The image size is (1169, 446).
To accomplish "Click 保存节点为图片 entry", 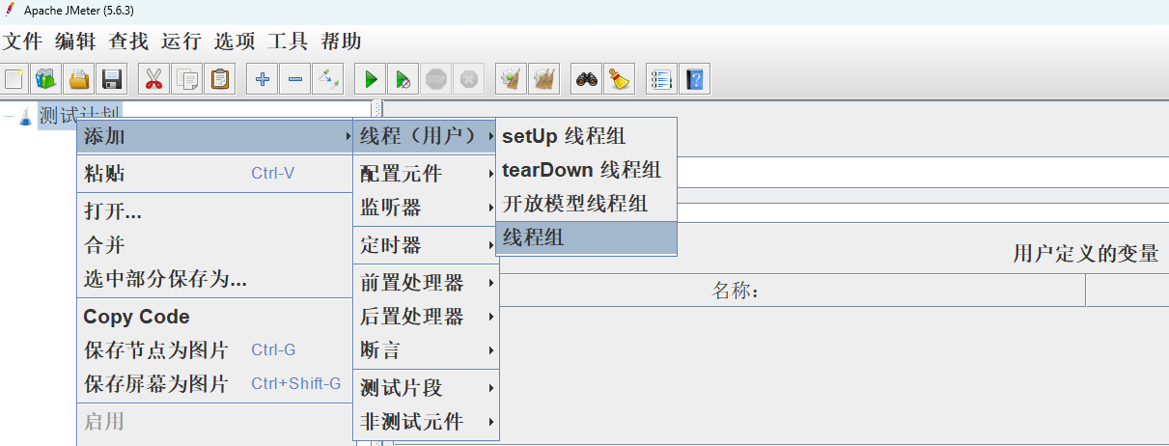I will click(215, 349).
